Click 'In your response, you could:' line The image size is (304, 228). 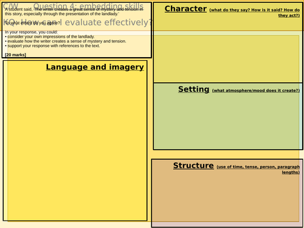tap(32, 32)
